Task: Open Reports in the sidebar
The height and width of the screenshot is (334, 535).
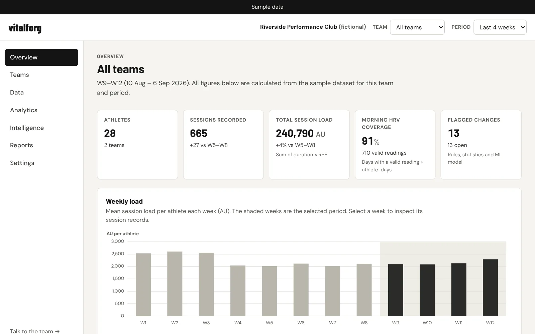Action: (41, 145)
